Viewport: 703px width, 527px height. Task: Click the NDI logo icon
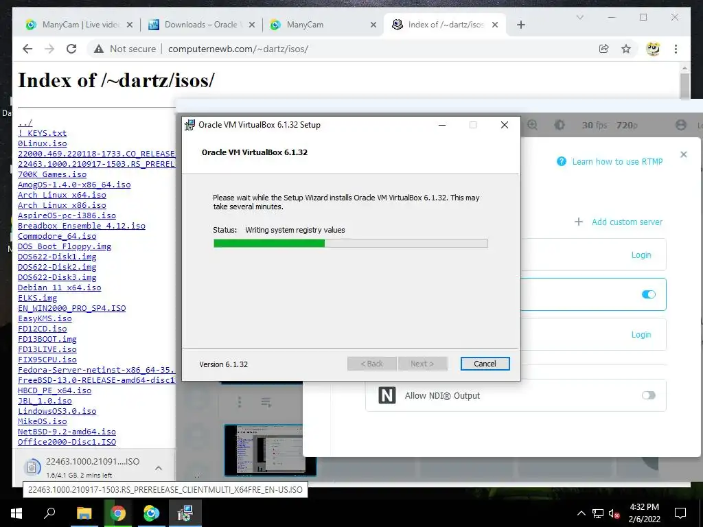387,395
